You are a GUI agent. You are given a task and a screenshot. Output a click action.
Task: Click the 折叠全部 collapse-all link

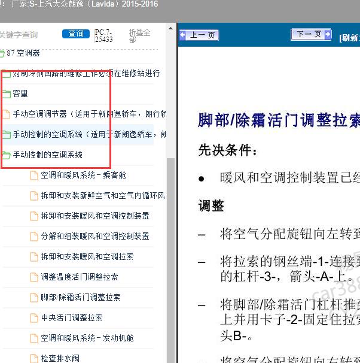pos(139,36)
